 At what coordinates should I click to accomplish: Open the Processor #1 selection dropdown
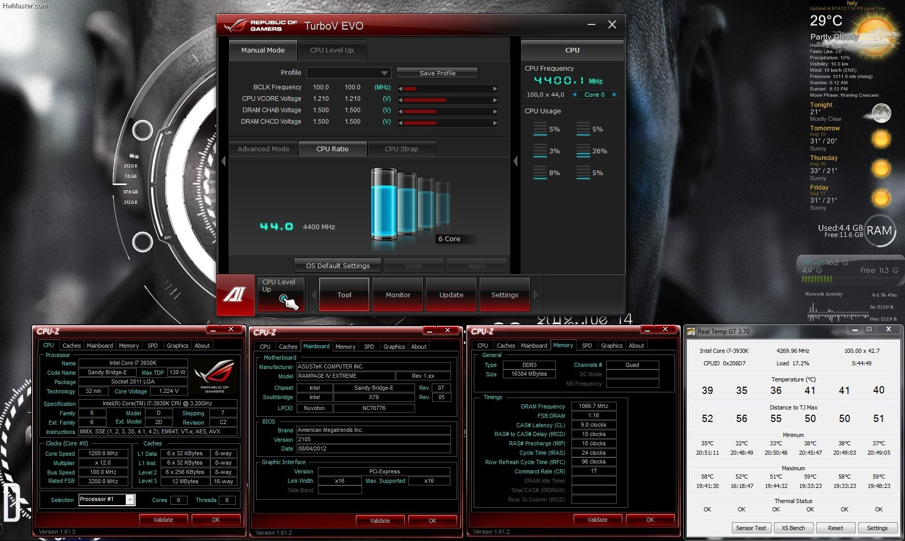[107, 499]
